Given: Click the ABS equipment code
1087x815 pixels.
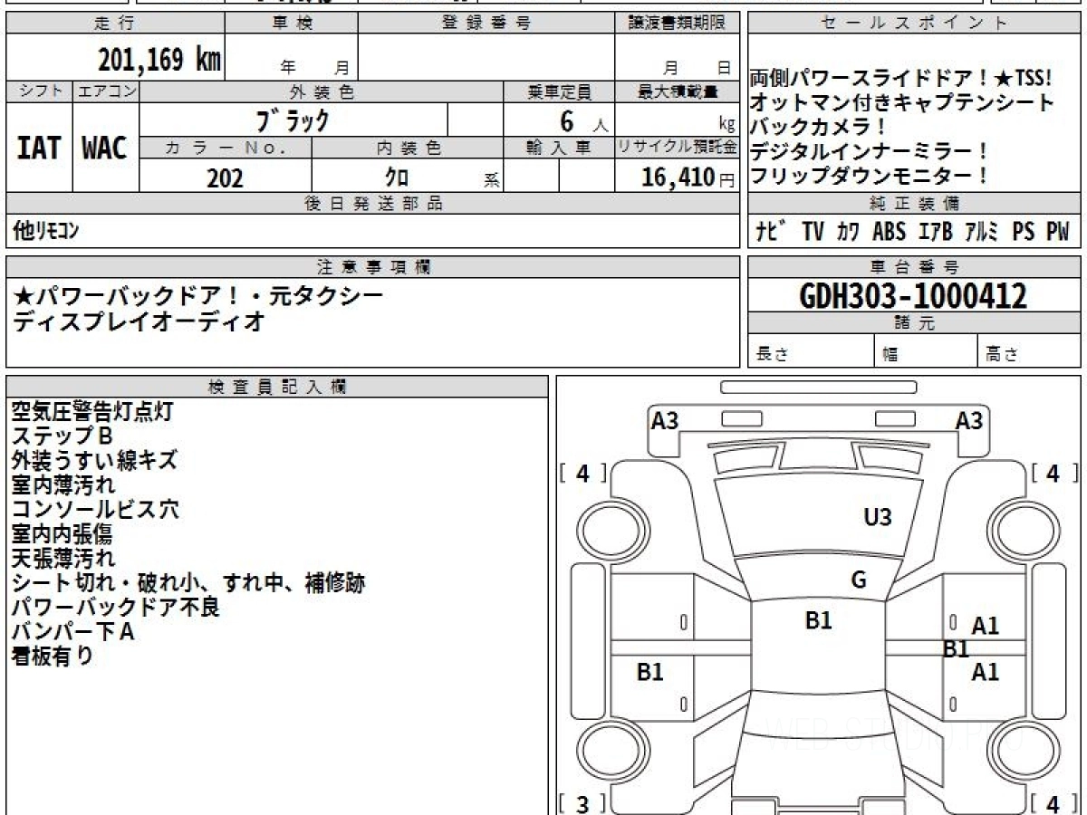Looking at the screenshot, I should pos(889,232).
